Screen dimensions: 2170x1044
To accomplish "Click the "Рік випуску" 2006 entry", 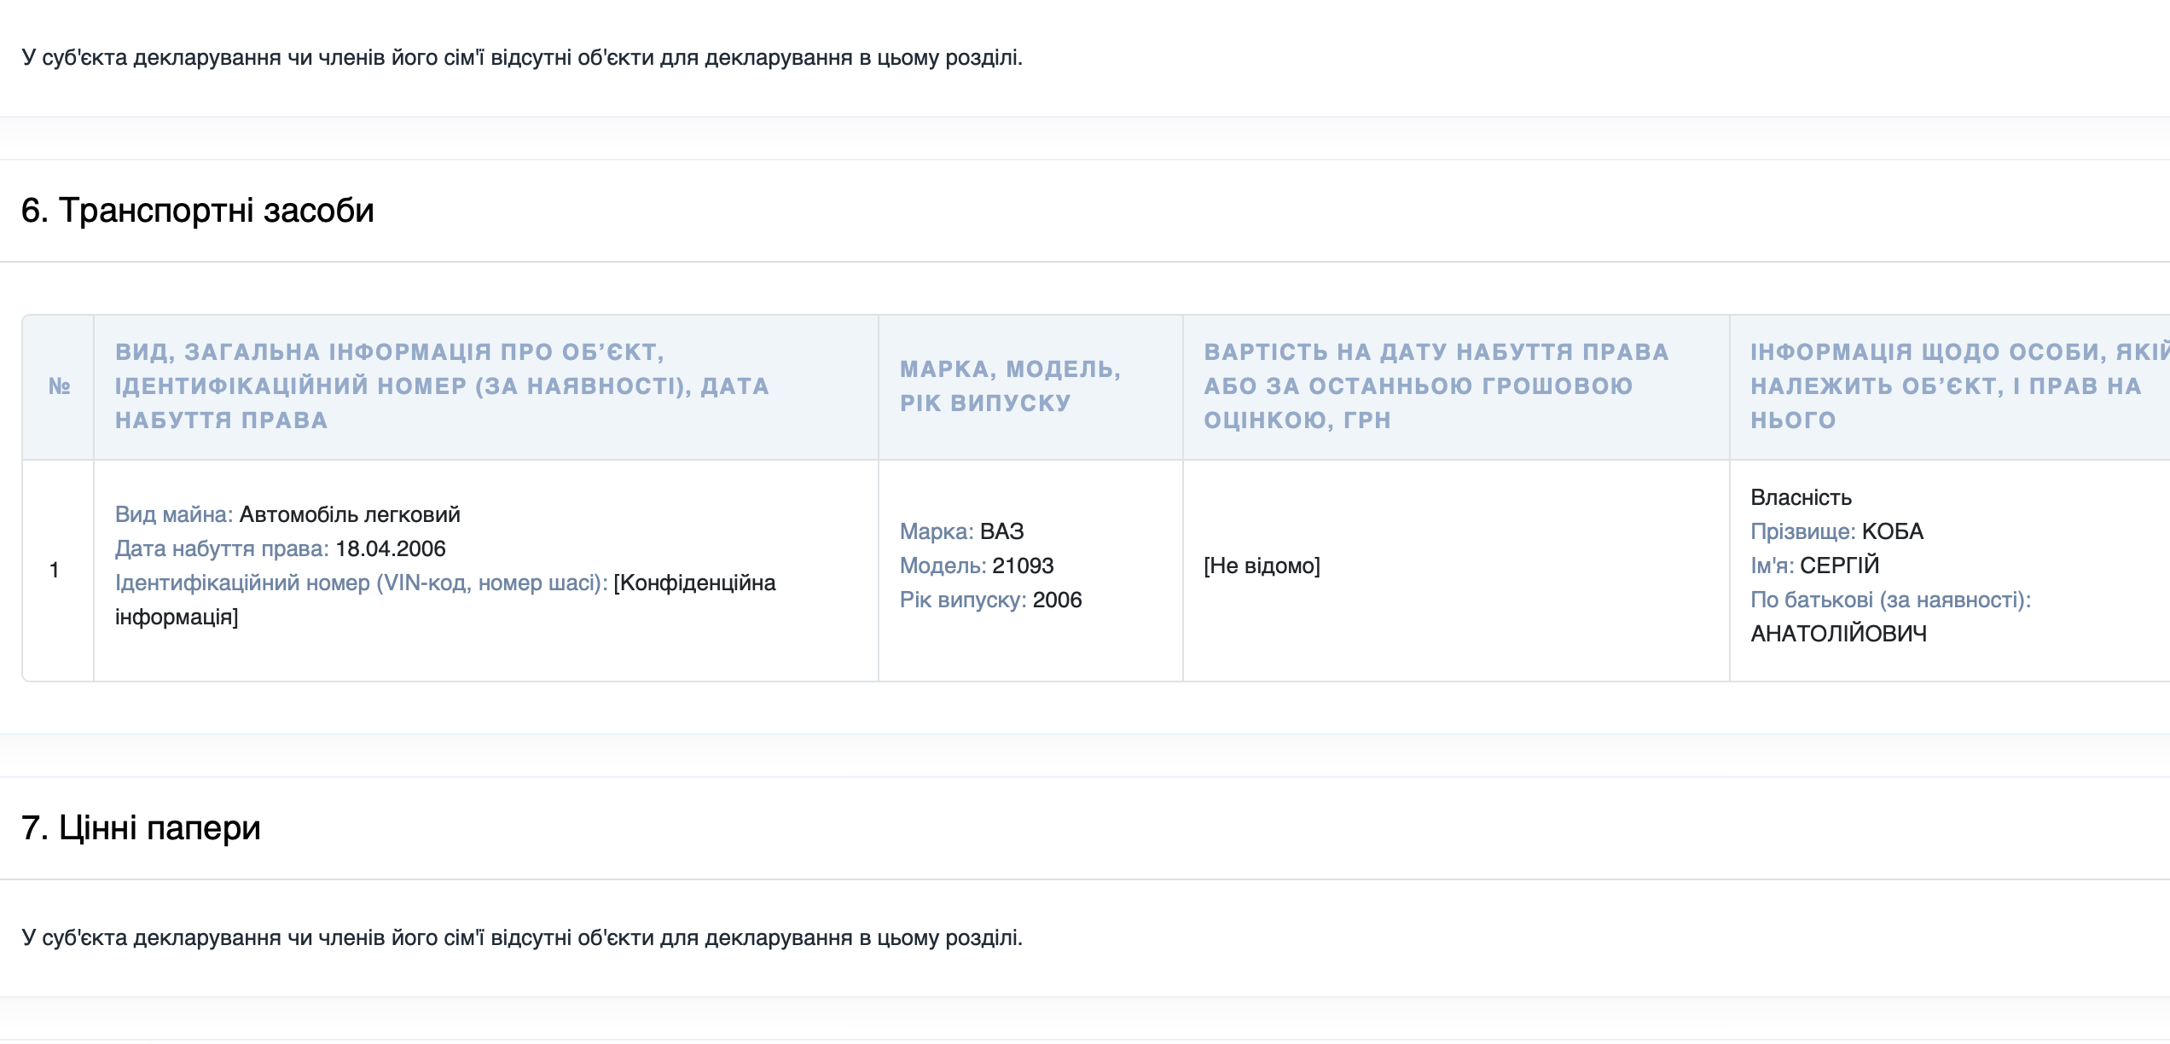I will [x=1057, y=600].
